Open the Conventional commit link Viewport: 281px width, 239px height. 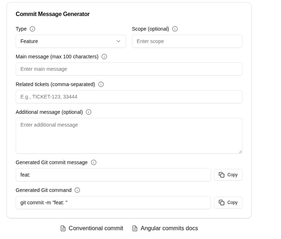click(x=96, y=228)
